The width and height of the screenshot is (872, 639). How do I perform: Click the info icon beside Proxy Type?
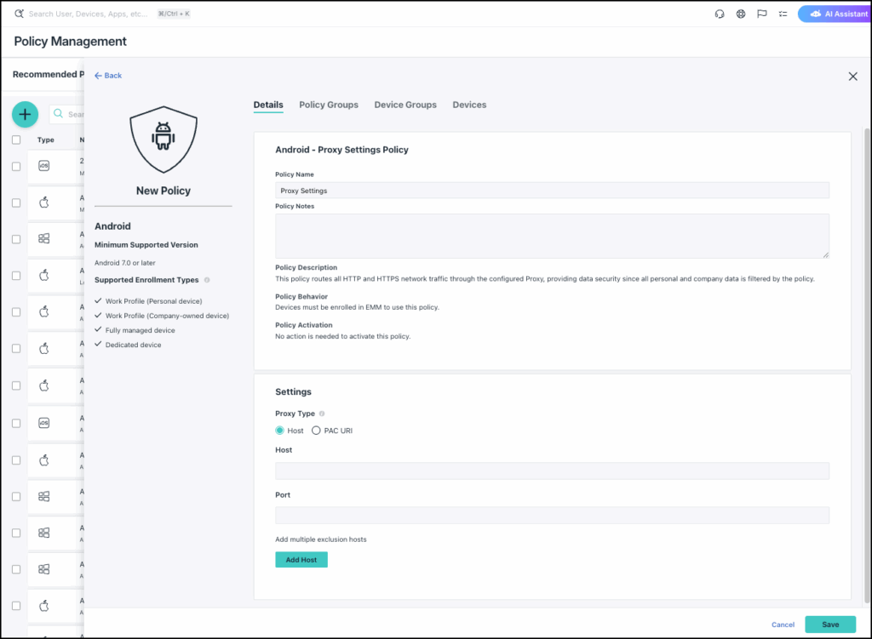point(322,414)
